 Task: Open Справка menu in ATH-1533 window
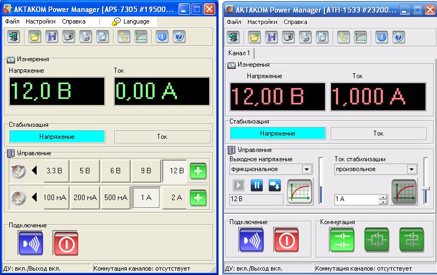pos(296,22)
